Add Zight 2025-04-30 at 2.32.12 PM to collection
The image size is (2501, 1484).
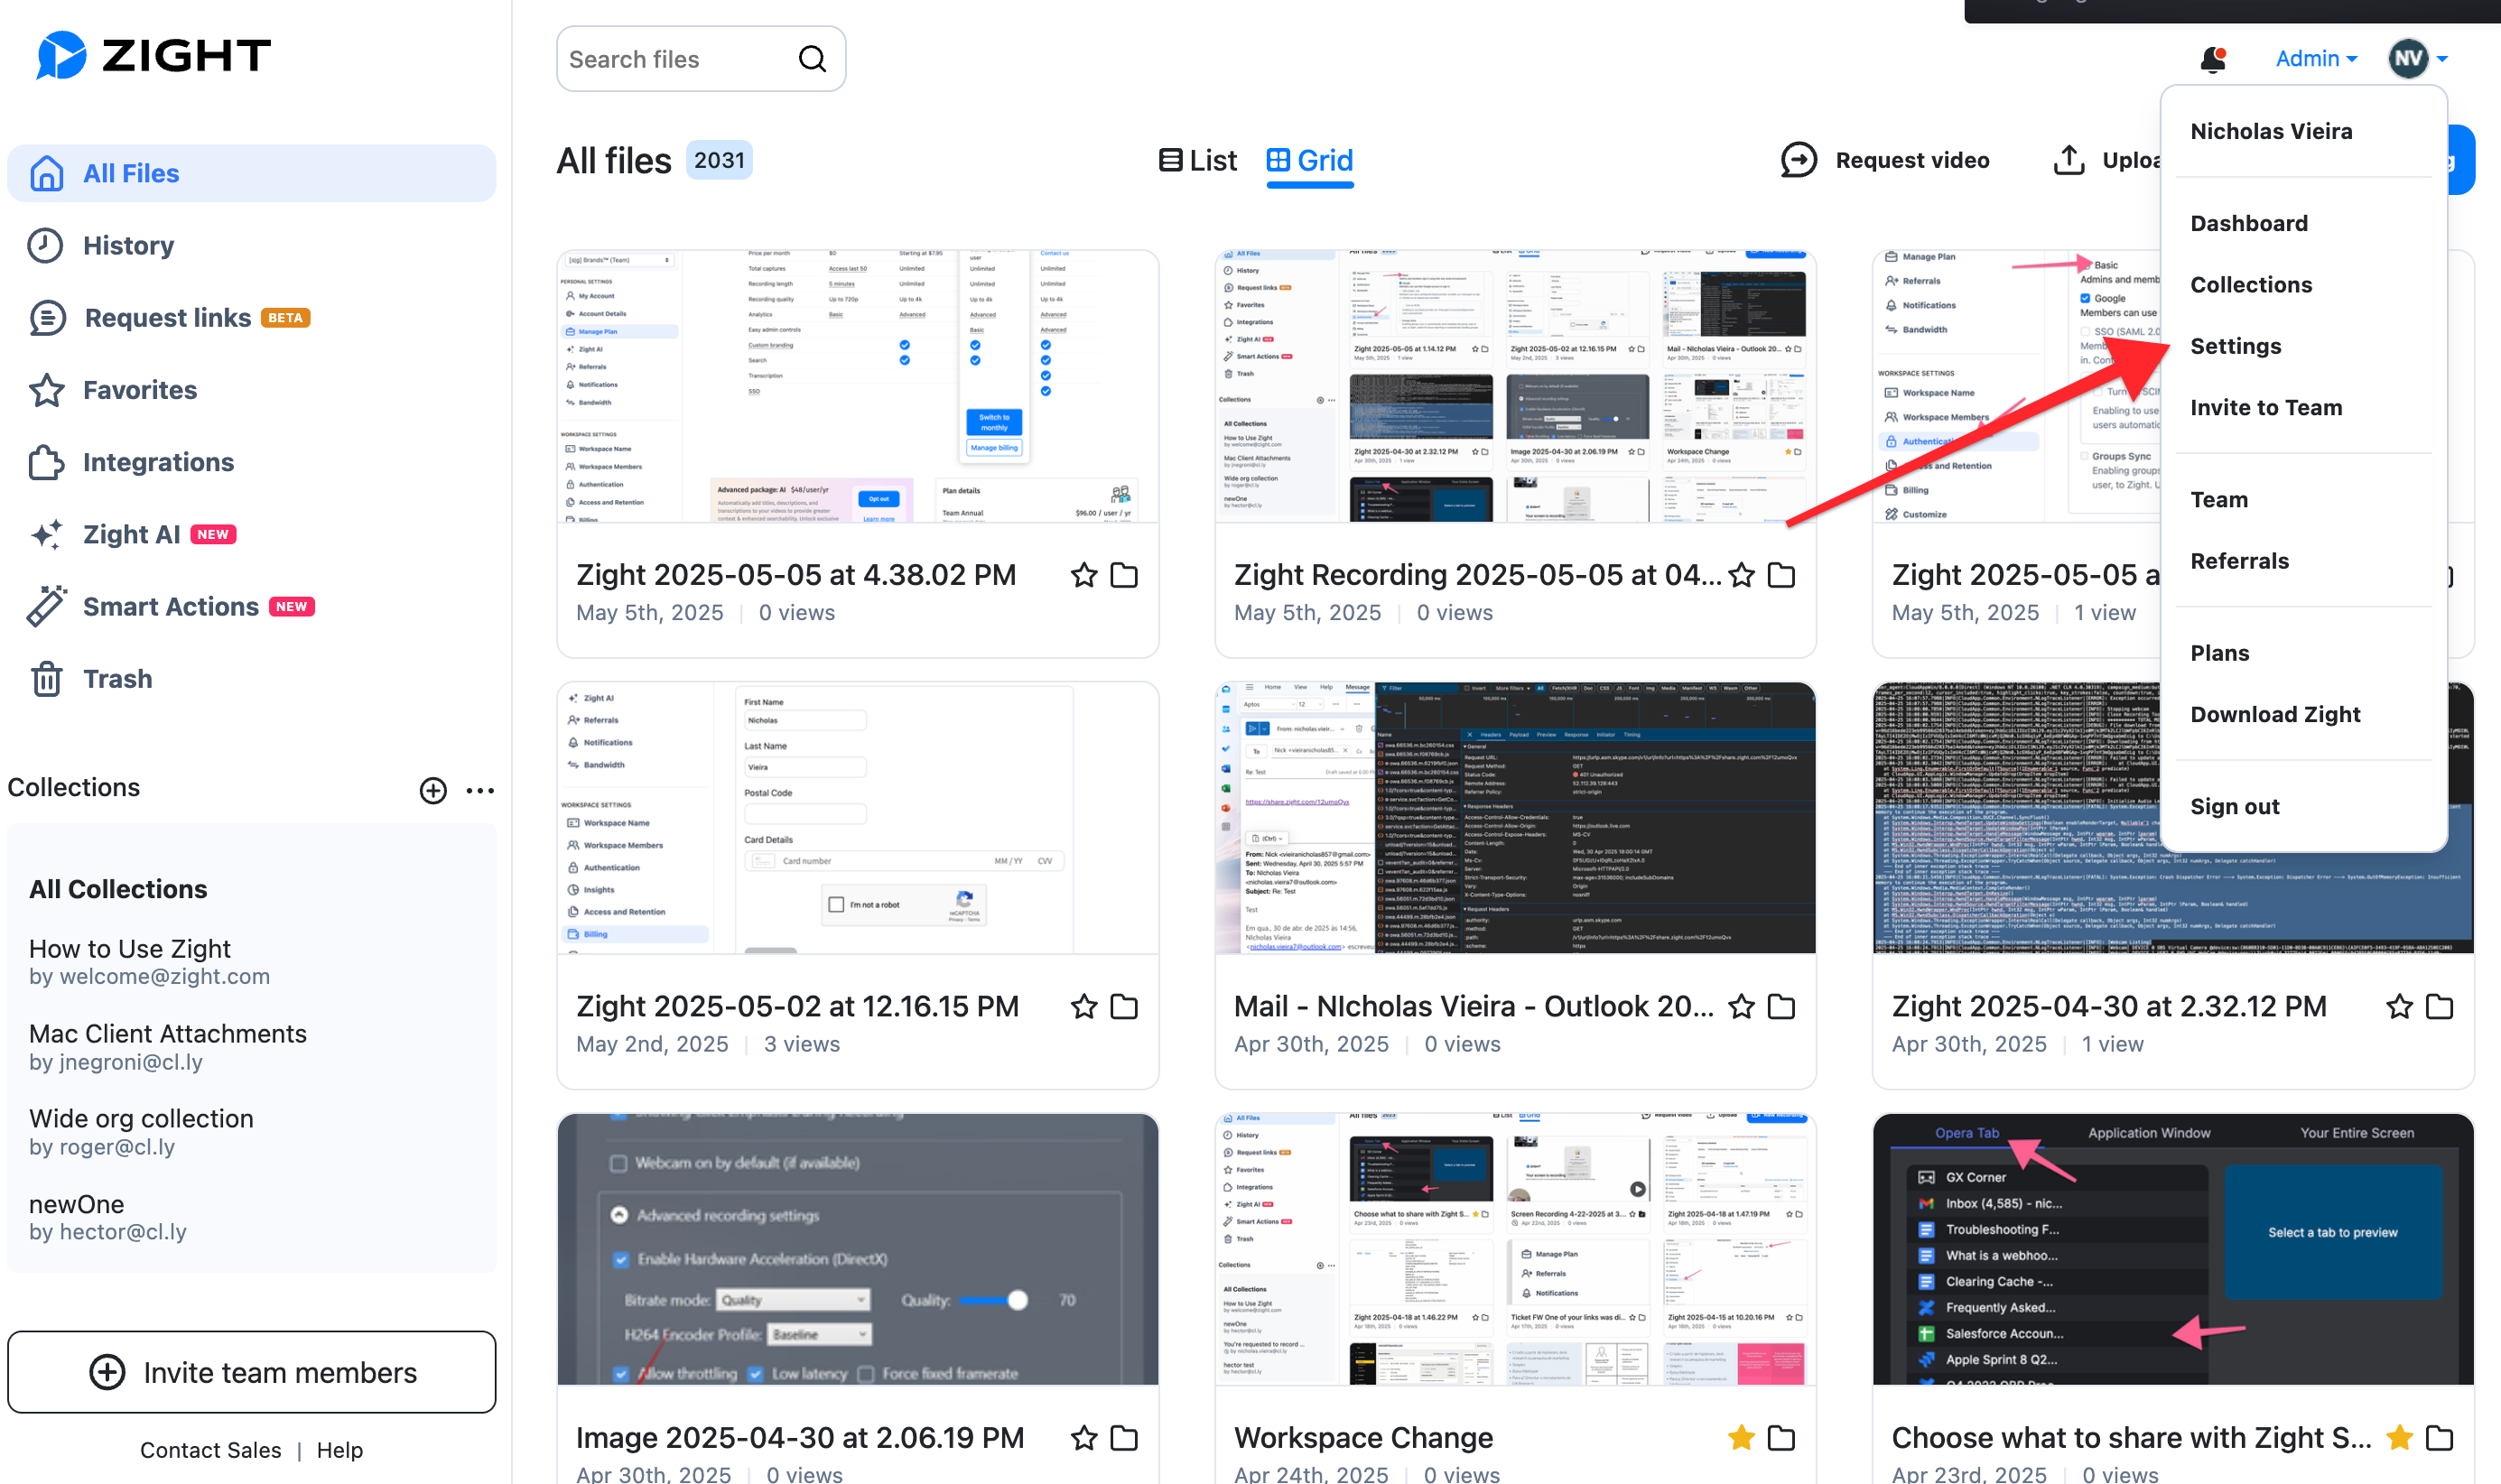pyautogui.click(x=2439, y=1006)
